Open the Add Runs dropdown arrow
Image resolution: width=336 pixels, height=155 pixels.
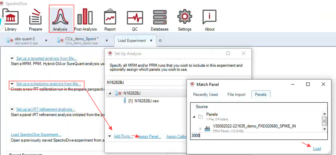click(x=109, y=136)
